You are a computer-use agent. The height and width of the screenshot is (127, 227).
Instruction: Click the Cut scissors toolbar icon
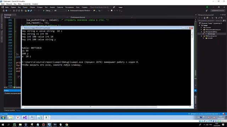click(14, 11)
